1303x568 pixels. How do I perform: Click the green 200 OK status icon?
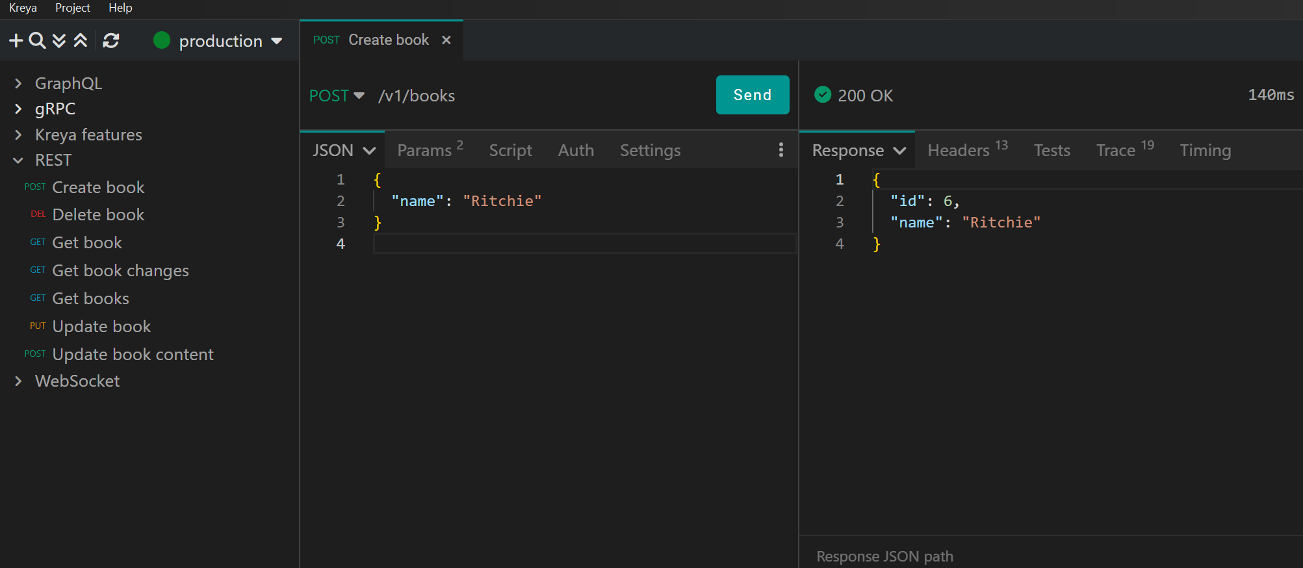click(x=823, y=95)
